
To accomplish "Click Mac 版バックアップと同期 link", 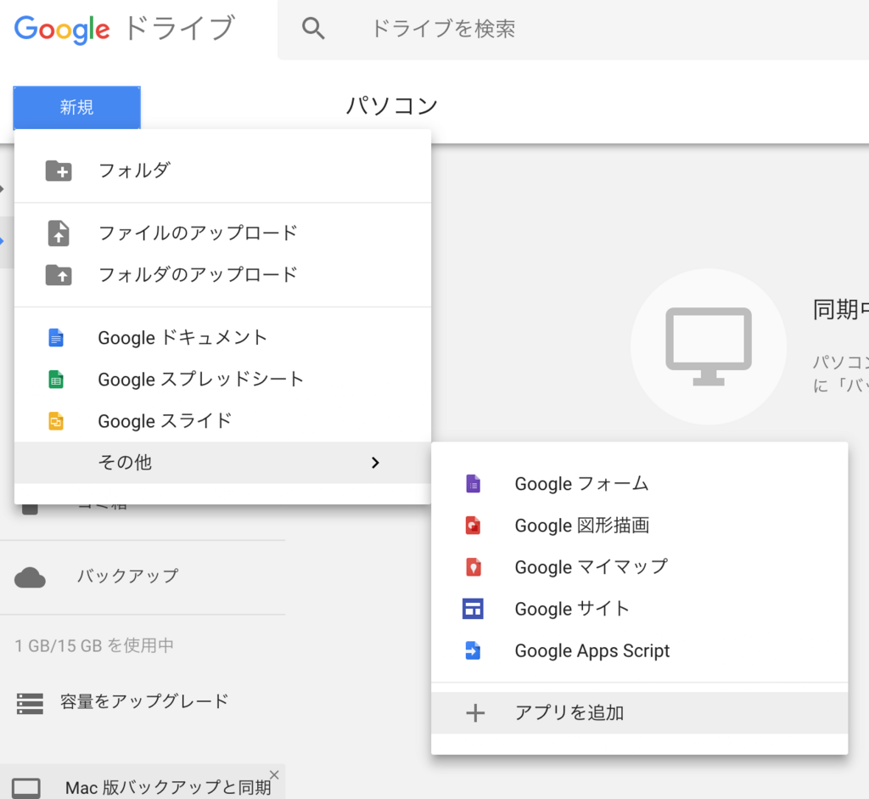I will point(168,787).
